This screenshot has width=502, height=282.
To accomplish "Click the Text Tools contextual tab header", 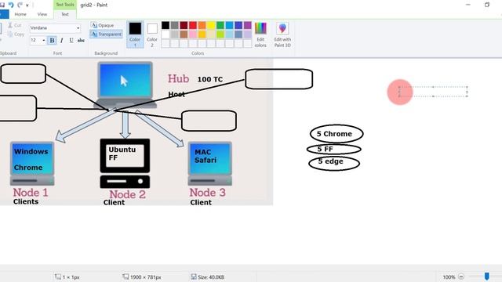I will pos(65,5).
